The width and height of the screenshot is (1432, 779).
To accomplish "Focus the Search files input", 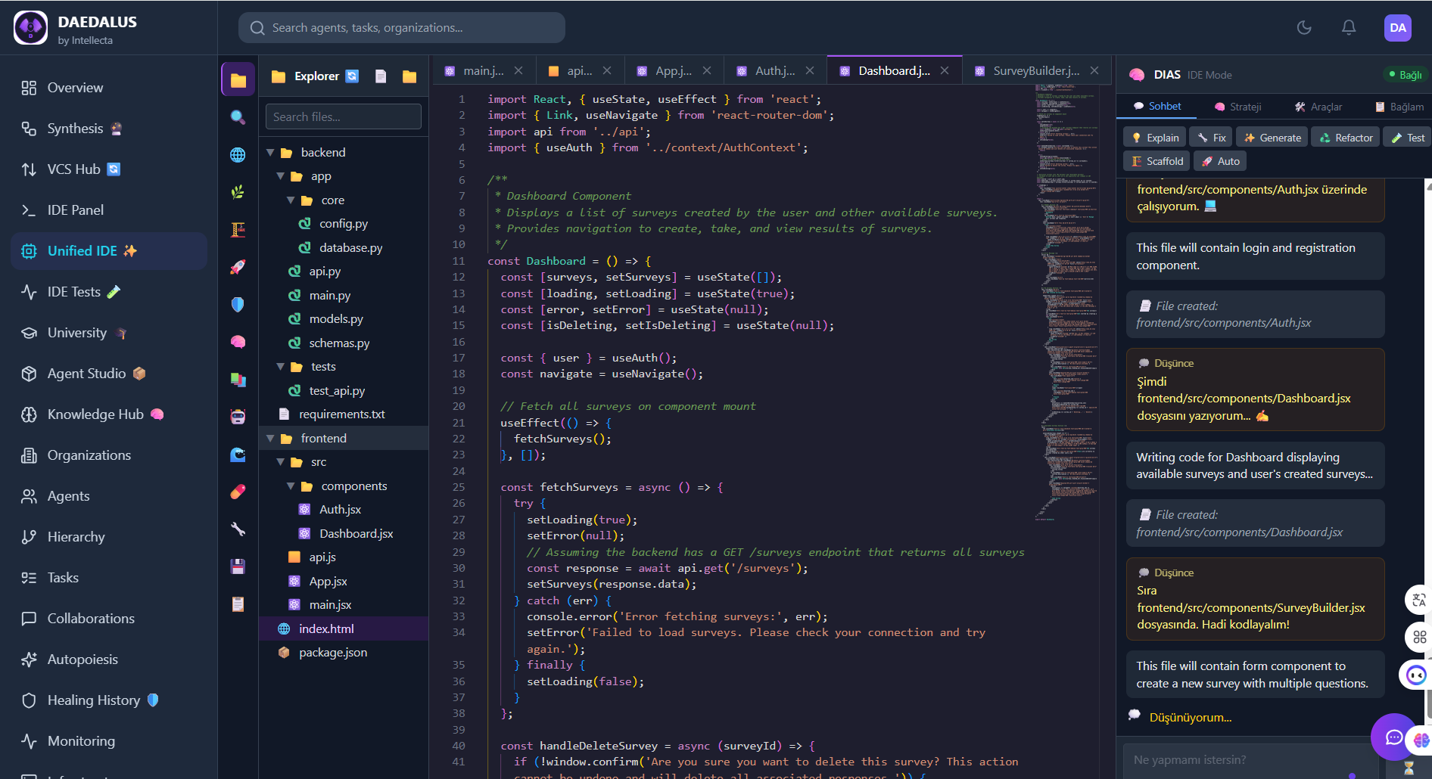I will tap(344, 116).
